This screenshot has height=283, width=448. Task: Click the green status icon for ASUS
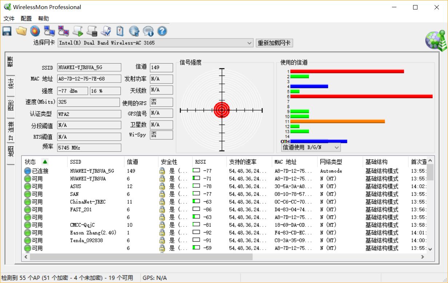click(28, 186)
